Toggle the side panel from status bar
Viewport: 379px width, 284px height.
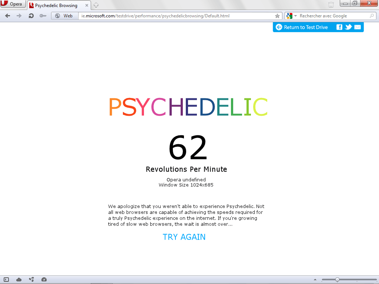(x=6, y=280)
